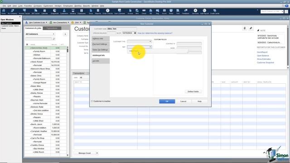290x163 pixels.
Task: Open My Company from the icon bar
Action: 12,11
